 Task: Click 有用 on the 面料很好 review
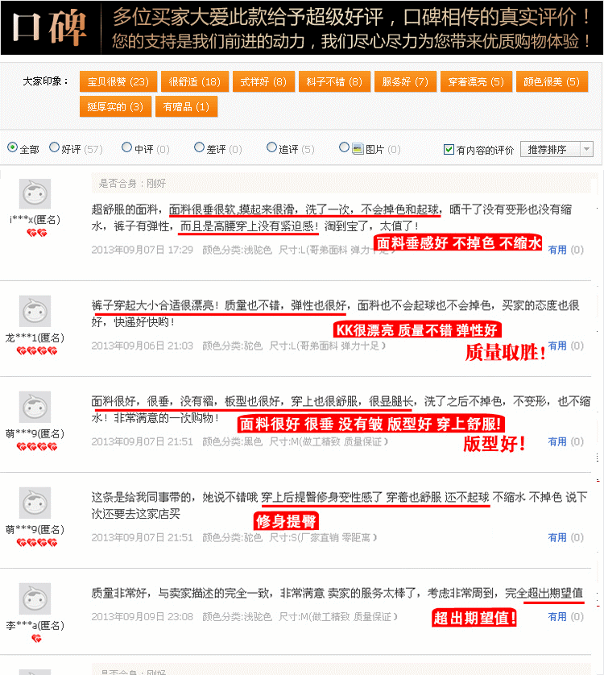tap(557, 441)
